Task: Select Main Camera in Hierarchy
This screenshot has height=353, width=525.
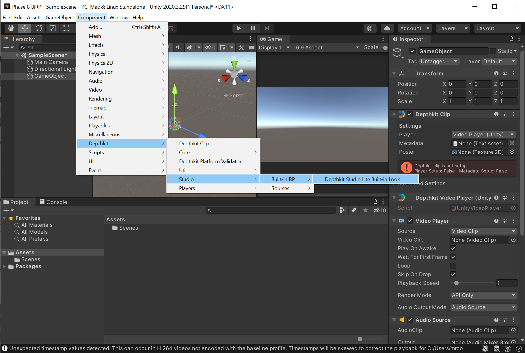Action: (x=51, y=62)
